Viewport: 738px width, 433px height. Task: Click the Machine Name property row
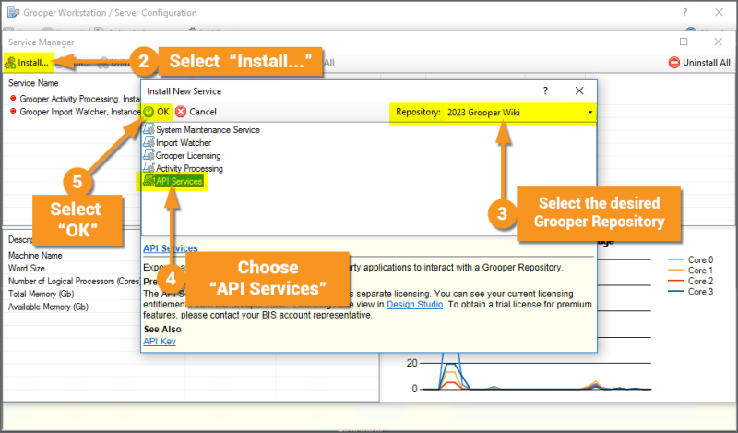tap(35, 256)
